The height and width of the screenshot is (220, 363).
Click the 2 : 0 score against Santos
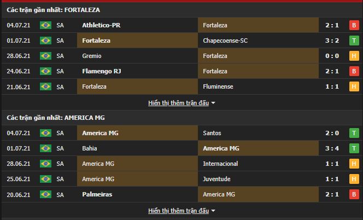[333, 133]
